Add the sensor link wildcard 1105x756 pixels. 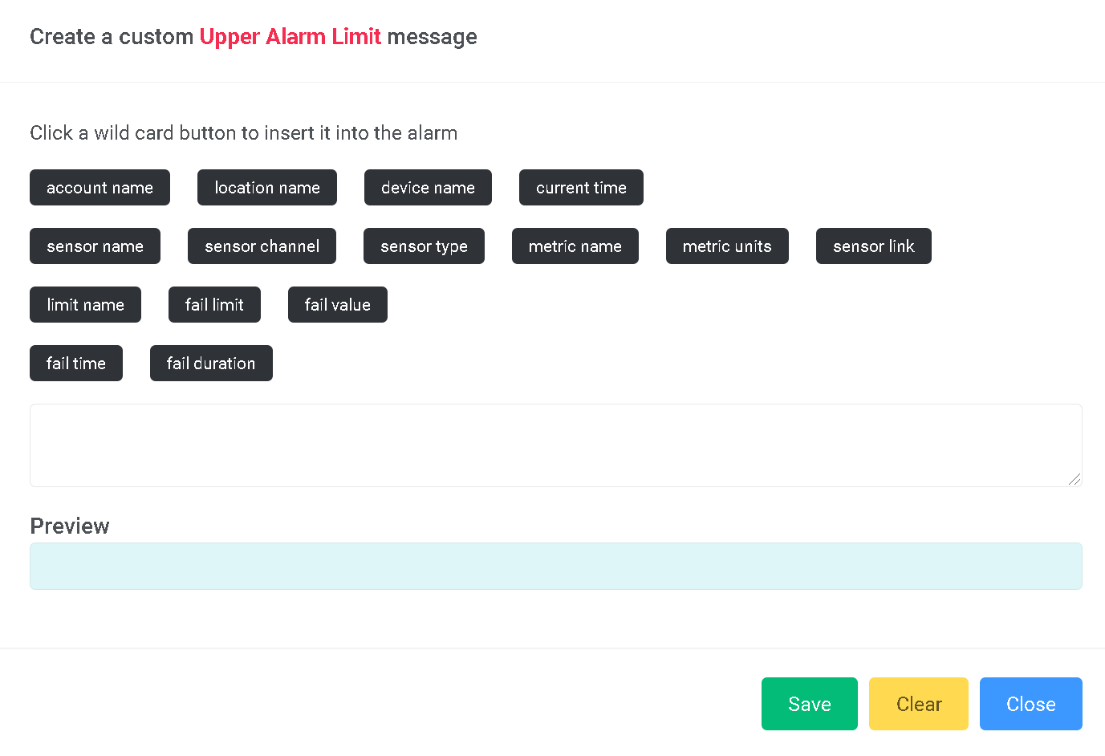pos(873,246)
